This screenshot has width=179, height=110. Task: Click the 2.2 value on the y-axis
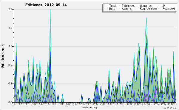10,9
